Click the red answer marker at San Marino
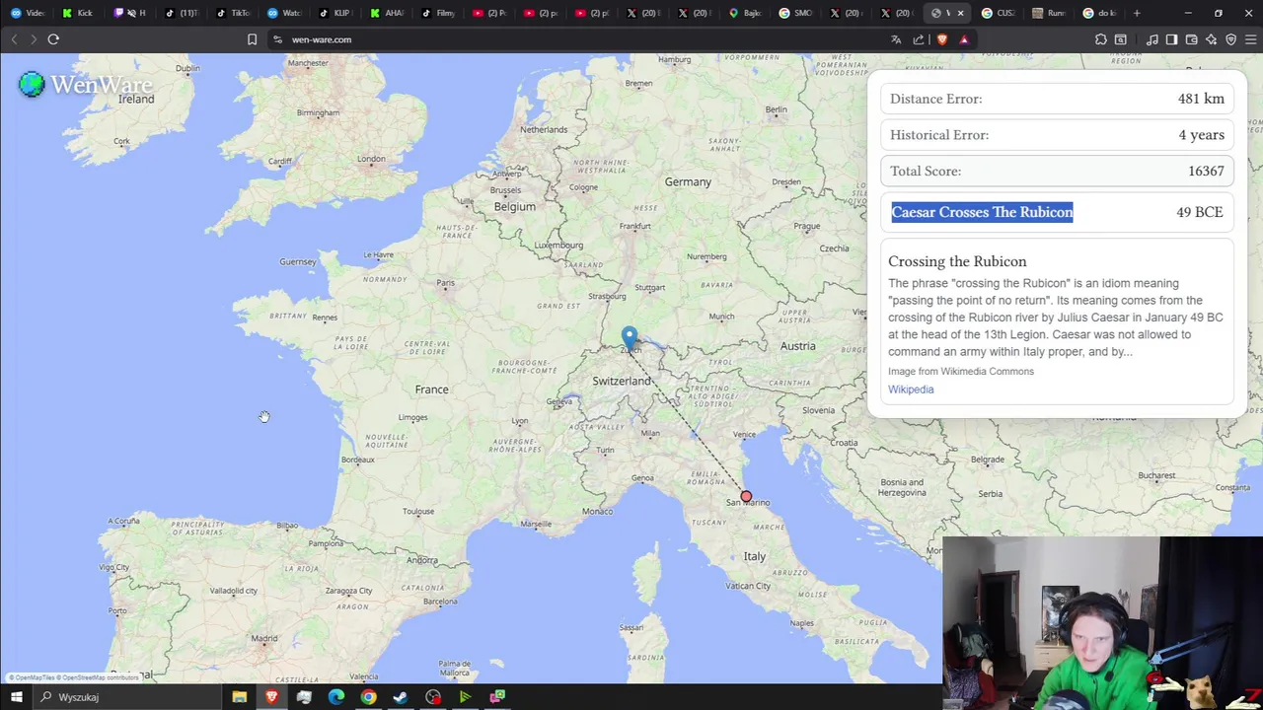This screenshot has height=710, width=1263. point(746,497)
